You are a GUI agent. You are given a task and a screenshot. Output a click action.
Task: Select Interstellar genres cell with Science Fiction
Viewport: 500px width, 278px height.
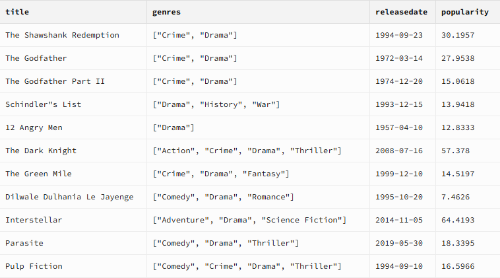[x=258, y=220]
